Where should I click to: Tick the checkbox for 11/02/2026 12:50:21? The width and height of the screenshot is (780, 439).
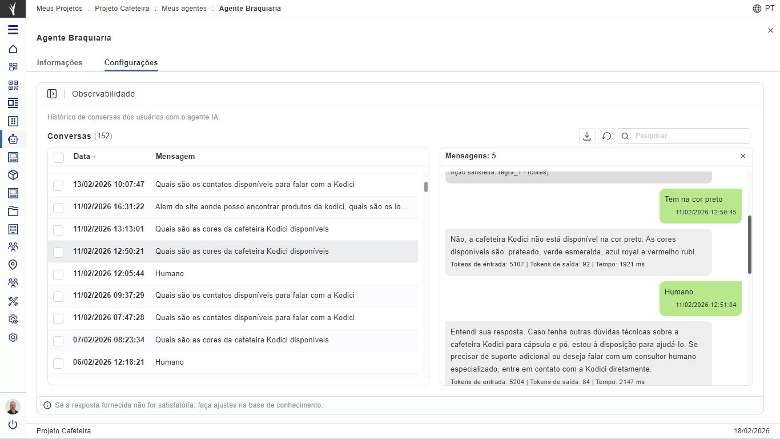(58, 252)
